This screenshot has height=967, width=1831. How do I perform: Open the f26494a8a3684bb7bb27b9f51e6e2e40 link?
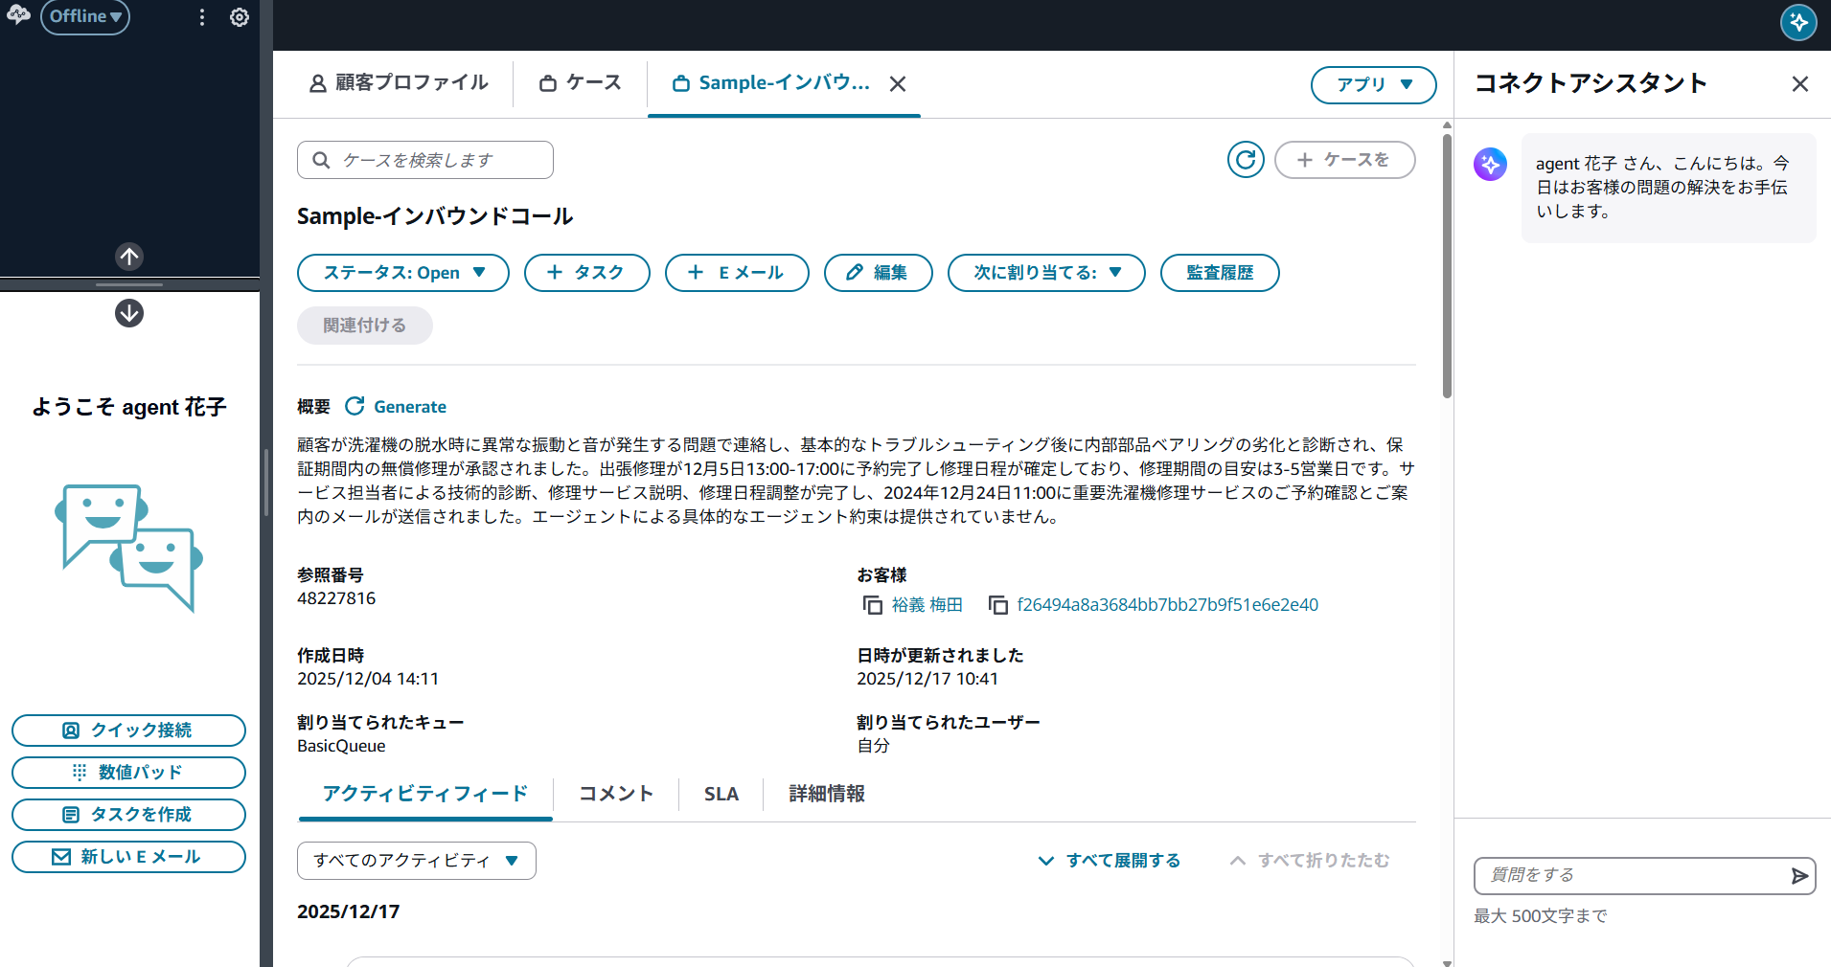point(1168,605)
